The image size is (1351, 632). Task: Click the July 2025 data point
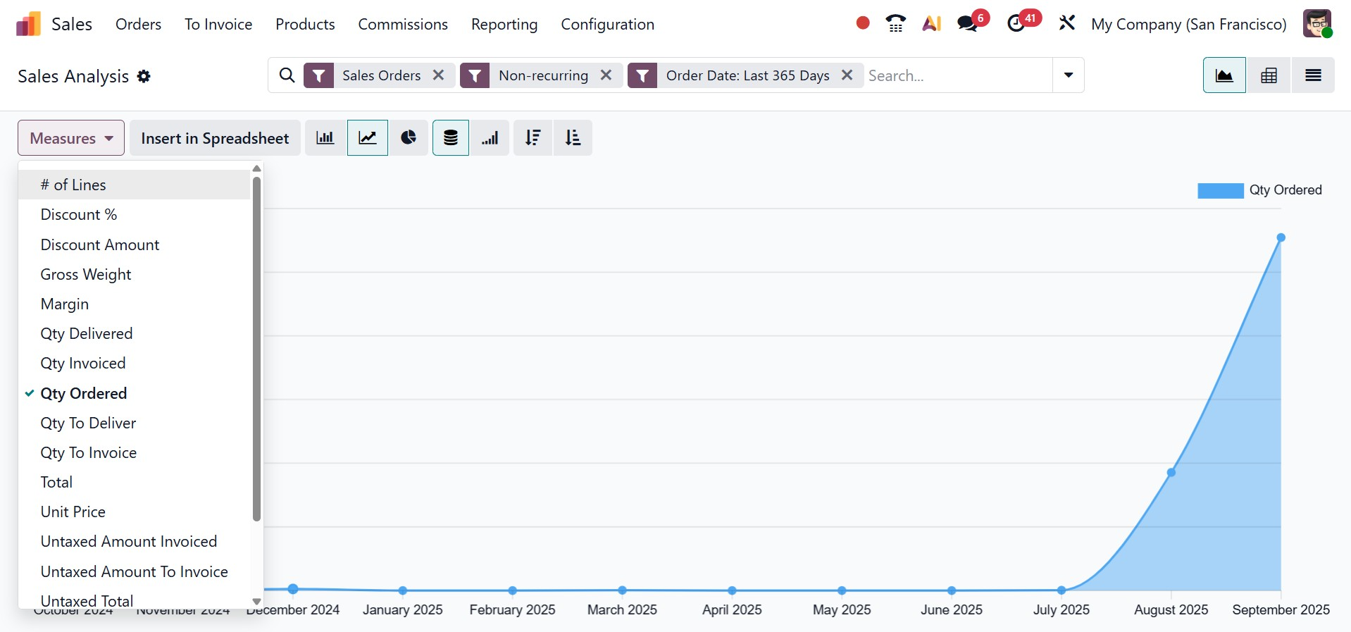[x=1061, y=590]
